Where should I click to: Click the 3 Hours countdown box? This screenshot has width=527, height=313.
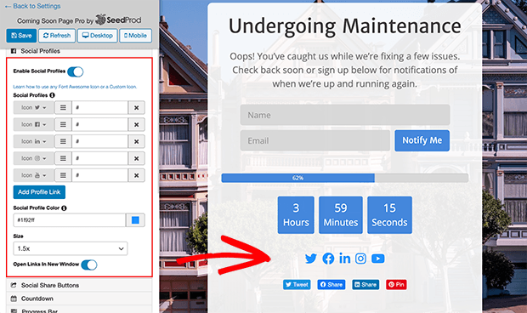pos(296,215)
